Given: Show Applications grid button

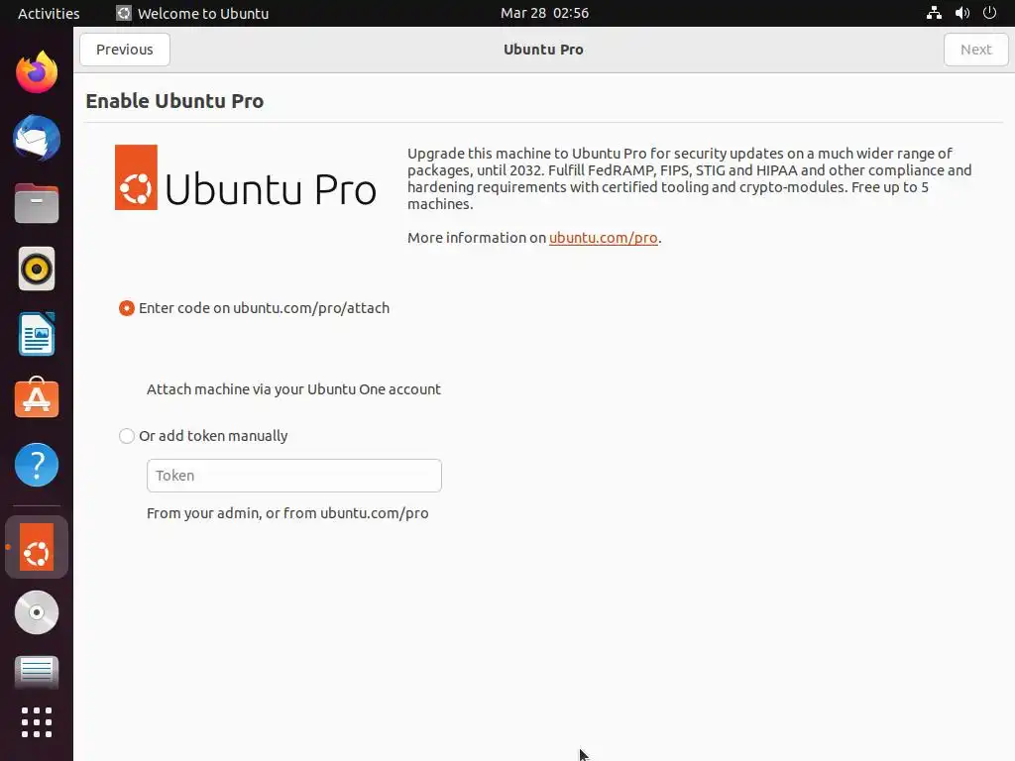Looking at the screenshot, I should 37,722.
